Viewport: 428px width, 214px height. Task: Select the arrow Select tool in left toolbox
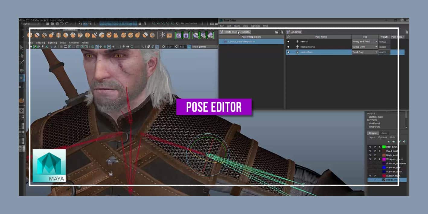click(22, 47)
